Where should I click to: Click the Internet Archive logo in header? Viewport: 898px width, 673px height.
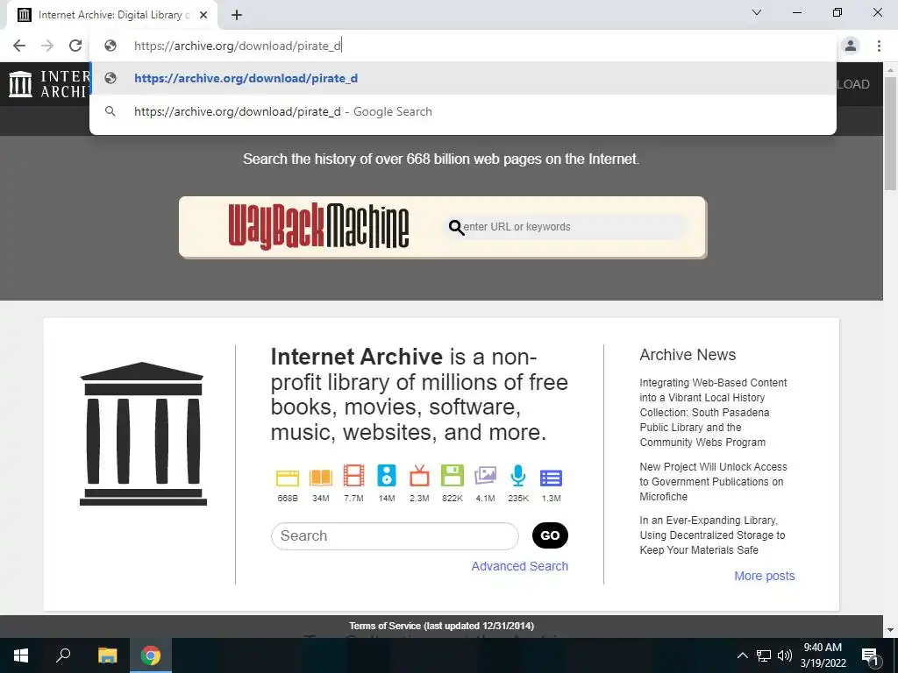click(49, 84)
